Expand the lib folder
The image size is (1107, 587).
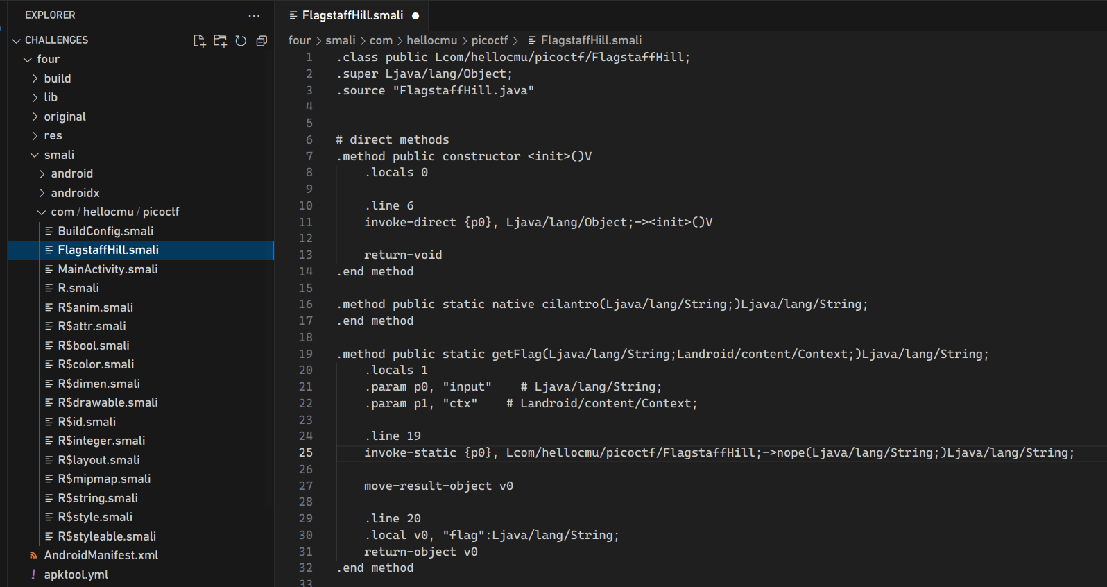pyautogui.click(x=35, y=98)
